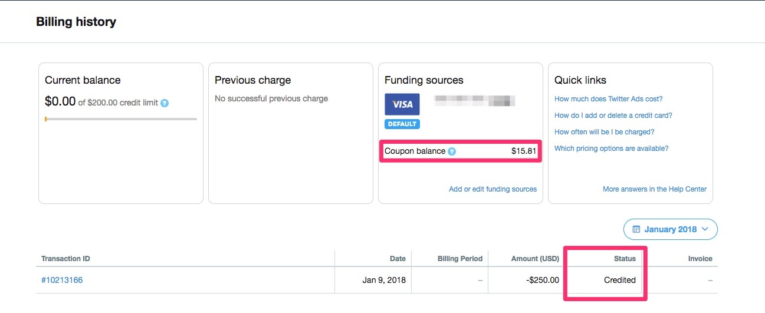Open 'Which pricing options are available?' link
The height and width of the screenshot is (313, 765).
[x=611, y=149]
